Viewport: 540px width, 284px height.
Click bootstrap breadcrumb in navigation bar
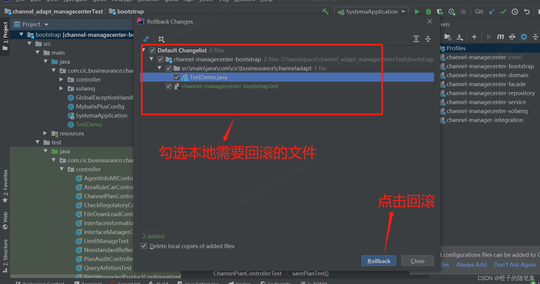pos(126,11)
